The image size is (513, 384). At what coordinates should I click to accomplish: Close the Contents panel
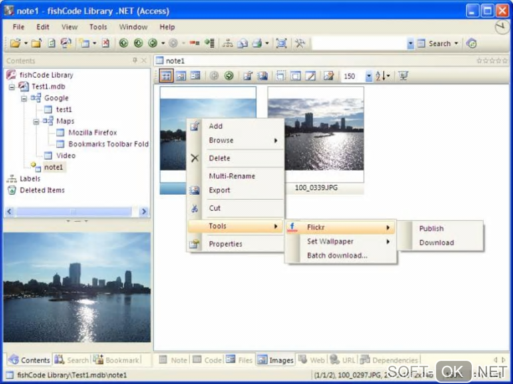pos(144,60)
